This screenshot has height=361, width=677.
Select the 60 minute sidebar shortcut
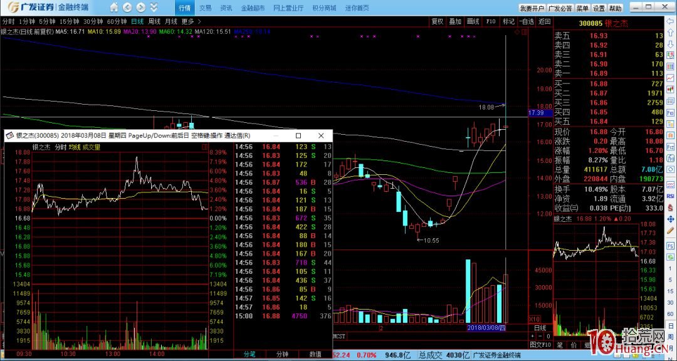(671, 314)
